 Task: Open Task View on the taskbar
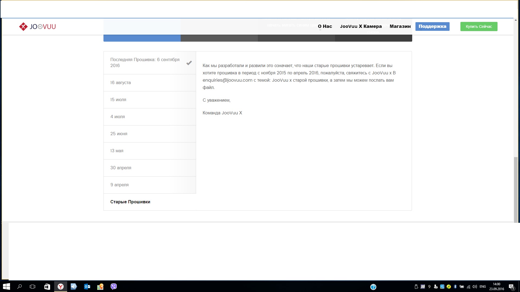[x=32, y=287]
